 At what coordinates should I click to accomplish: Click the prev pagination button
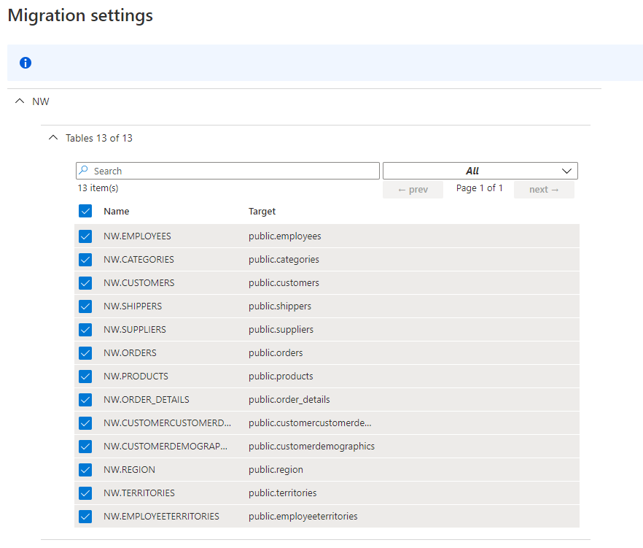[413, 188]
